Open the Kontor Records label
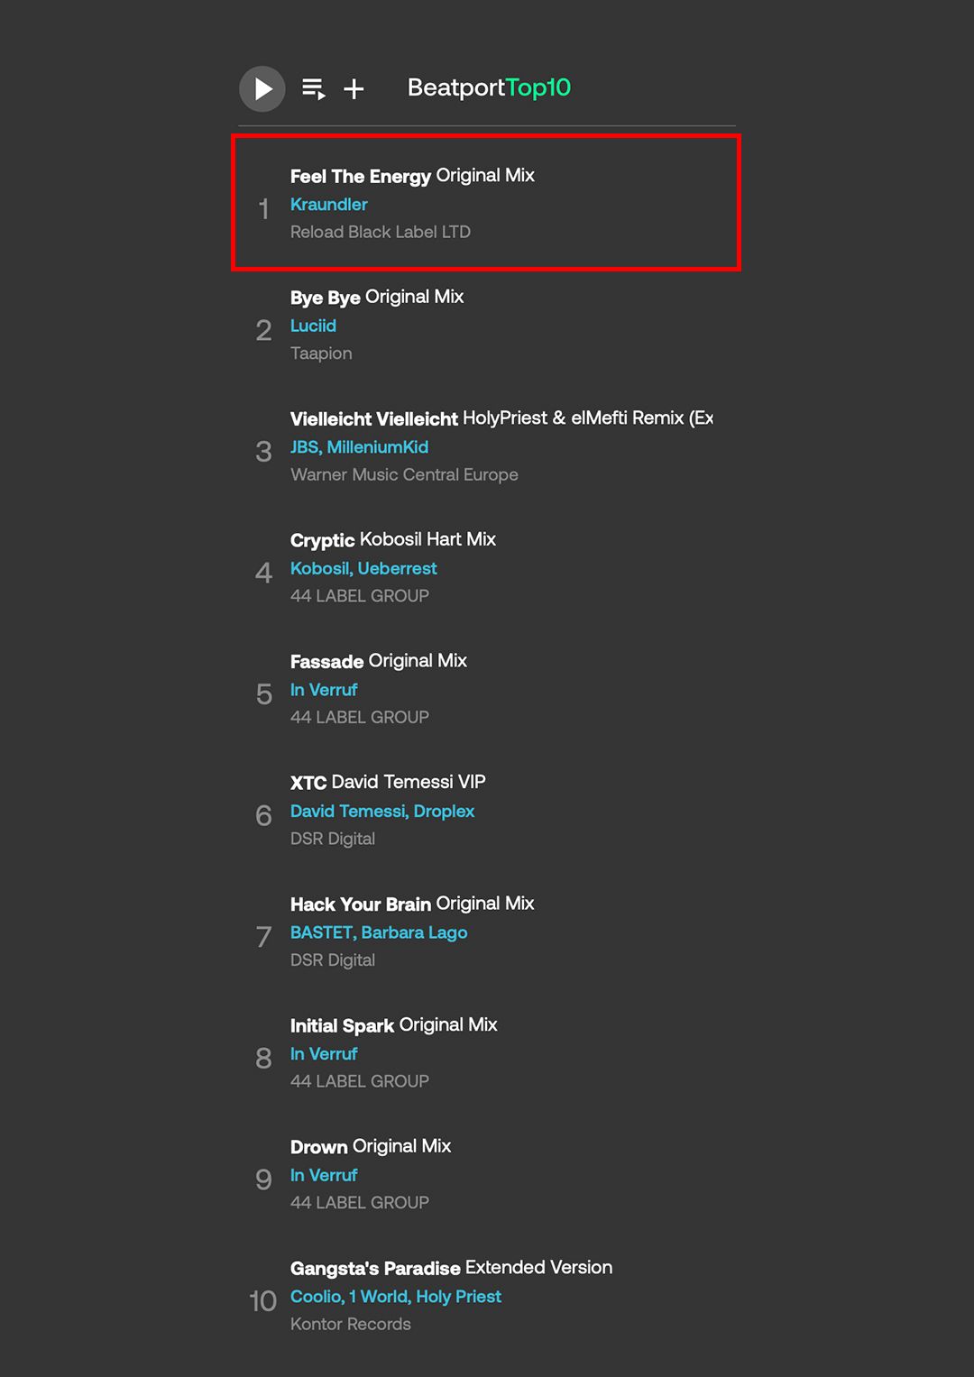This screenshot has height=1377, width=974. point(351,1324)
